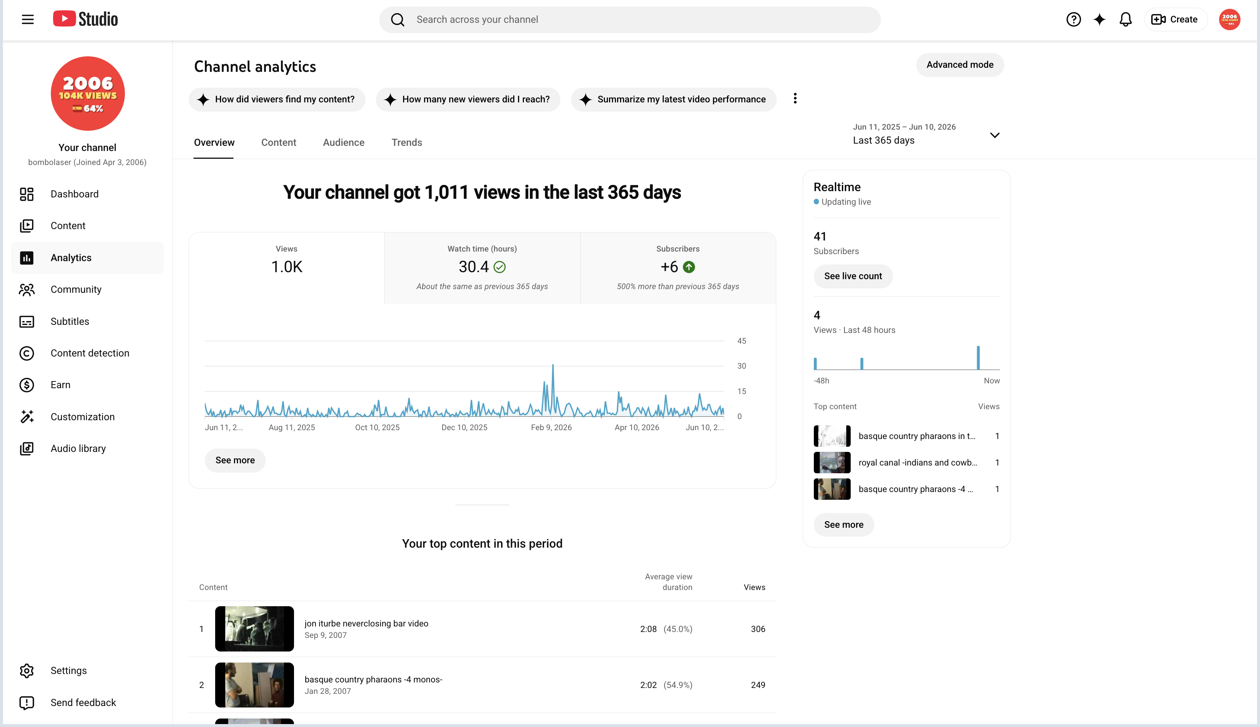Expand the Last 365 days date range dropdown
Viewport: 1260px width, 727px height.
[926, 134]
